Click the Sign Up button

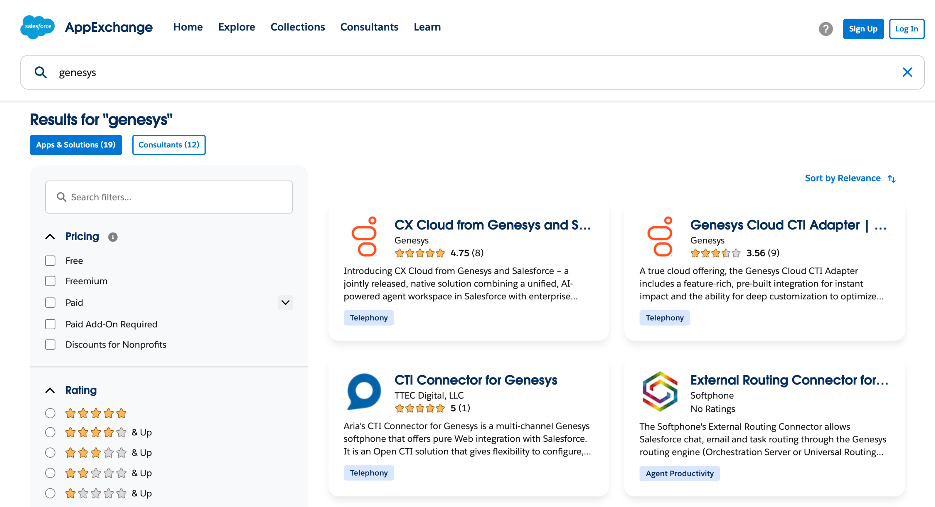(863, 29)
